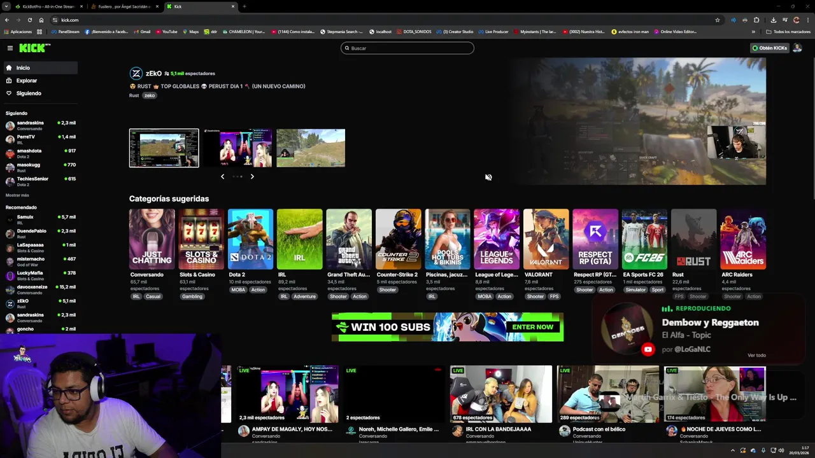The width and height of the screenshot is (815, 458).
Task: Open EA Sports FC 26 category card
Action: tap(644, 239)
